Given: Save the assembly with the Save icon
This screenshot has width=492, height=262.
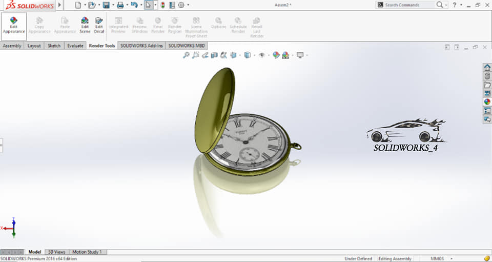Looking at the screenshot, I should pos(106,5).
